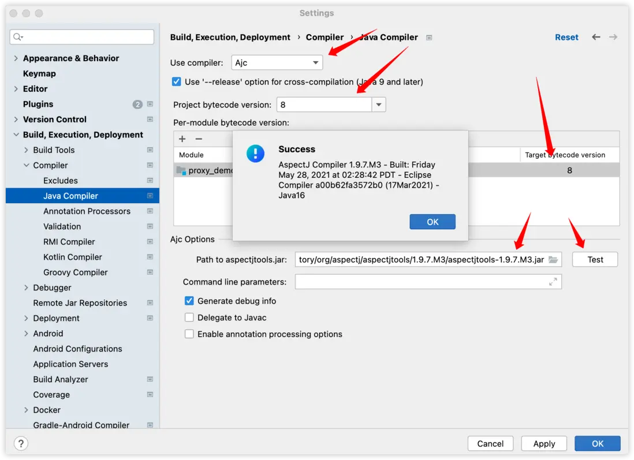Click the breadcrumb project-level icon after Java Compiler

pyautogui.click(x=429, y=38)
